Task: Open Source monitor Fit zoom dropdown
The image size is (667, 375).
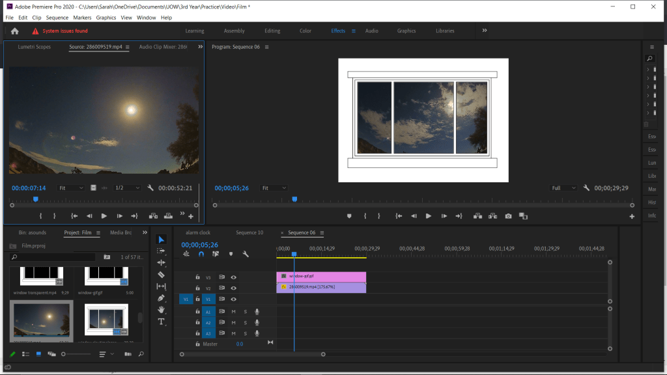Action: coord(71,188)
